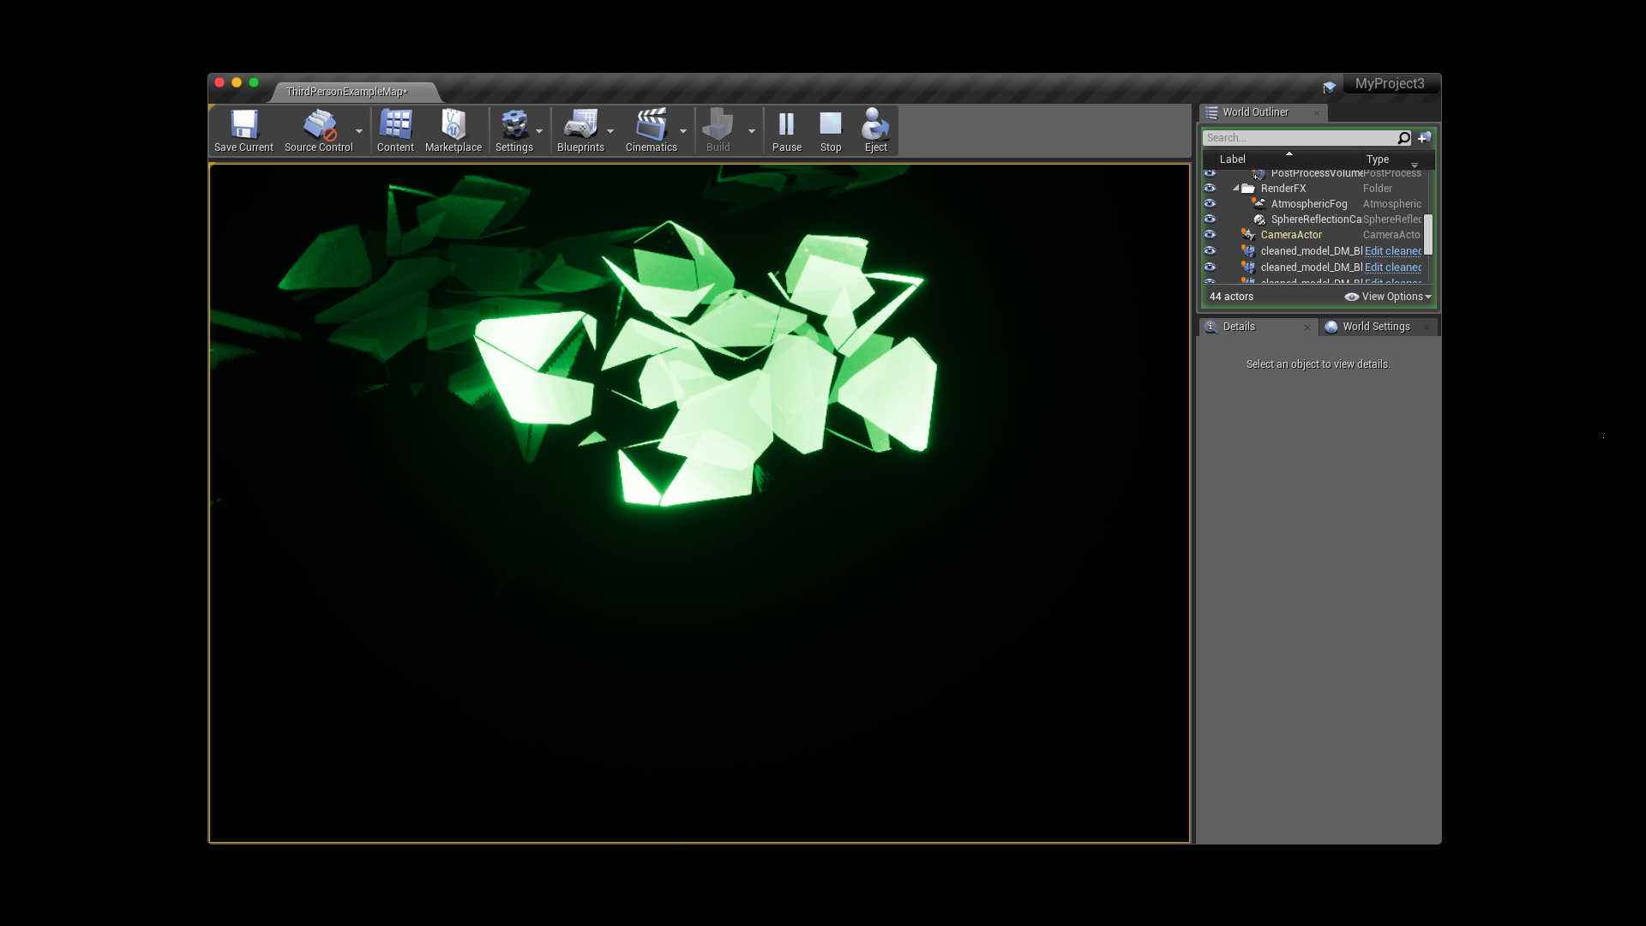Click the Eject from player icon

click(875, 125)
